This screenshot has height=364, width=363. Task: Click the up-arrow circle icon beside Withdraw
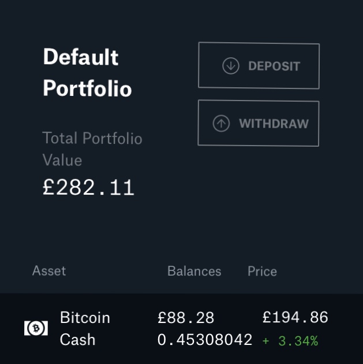point(221,123)
